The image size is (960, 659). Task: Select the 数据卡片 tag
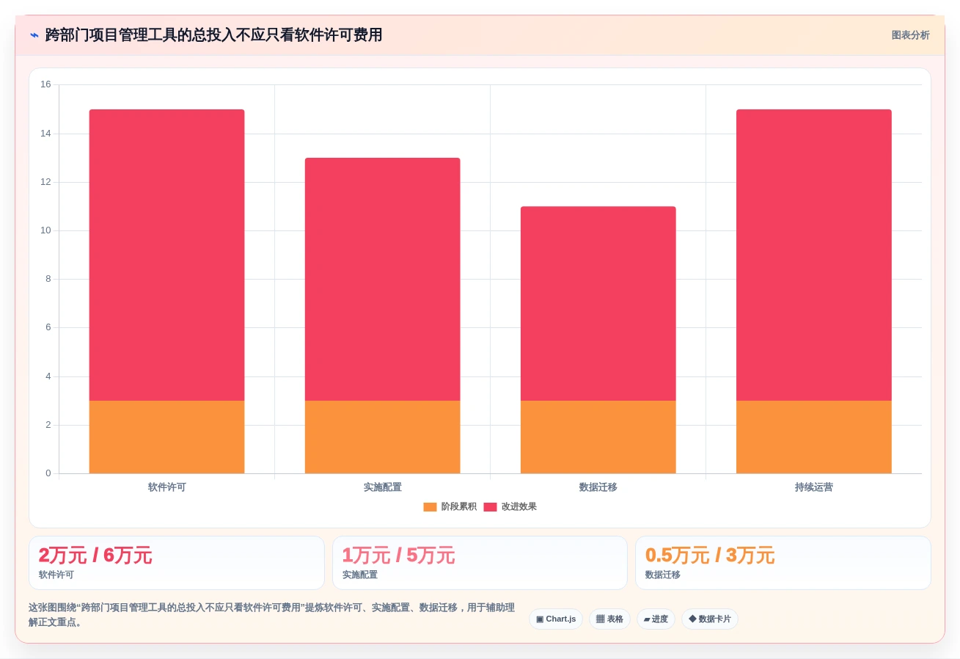(x=710, y=619)
